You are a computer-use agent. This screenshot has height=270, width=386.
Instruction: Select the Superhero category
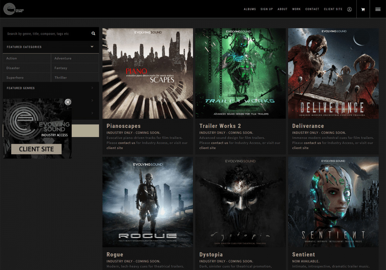[27, 78]
